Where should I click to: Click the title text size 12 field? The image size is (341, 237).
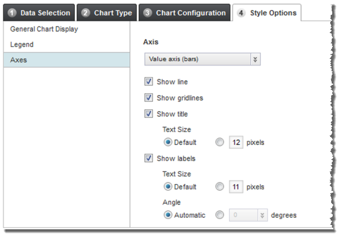pyautogui.click(x=236, y=142)
